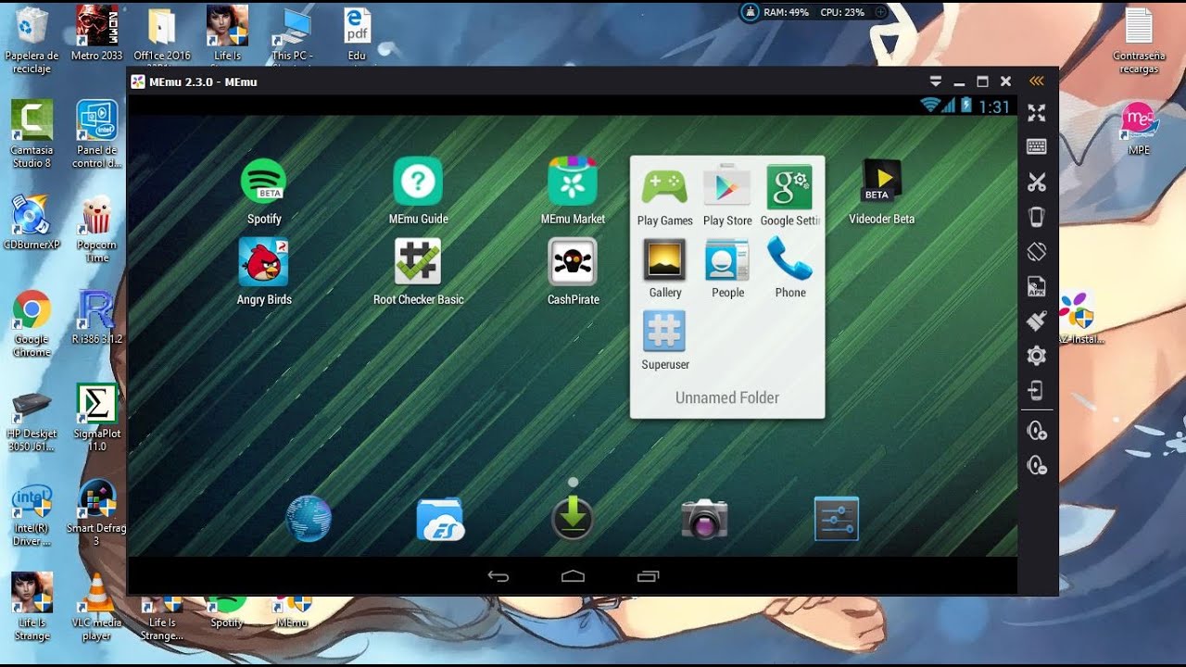Open the Camera app in dock
Image resolution: width=1186 pixels, height=667 pixels.
pyautogui.click(x=704, y=519)
